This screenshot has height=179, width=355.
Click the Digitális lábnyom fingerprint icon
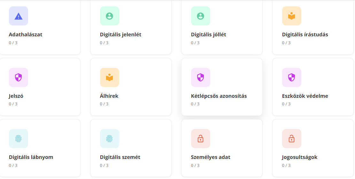(x=19, y=139)
